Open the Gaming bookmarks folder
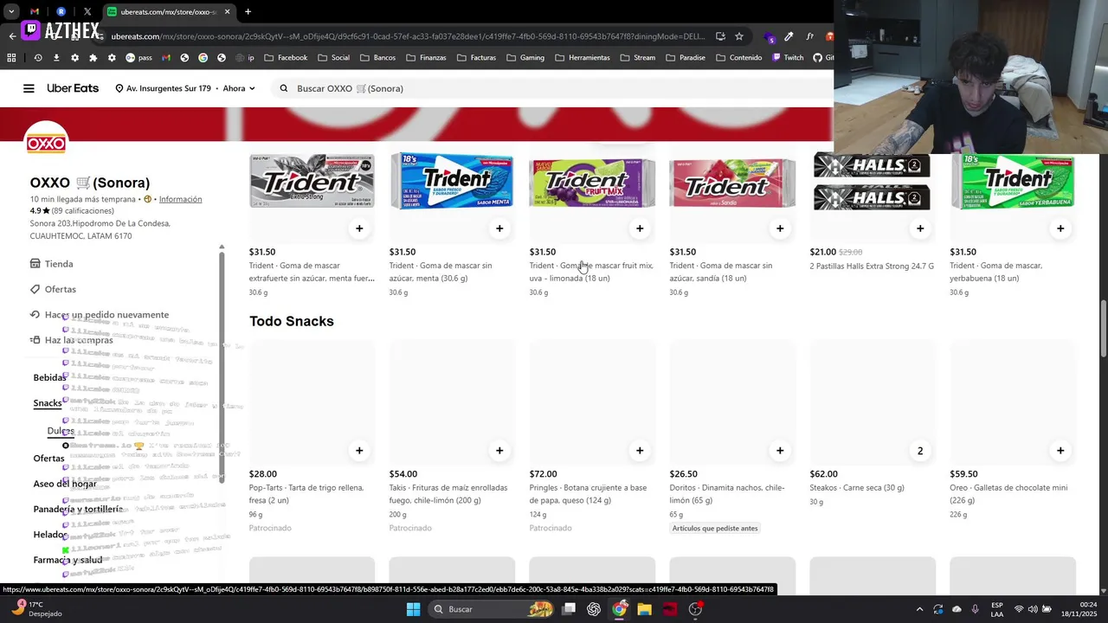Screen dimensions: 1108x623 (525, 58)
